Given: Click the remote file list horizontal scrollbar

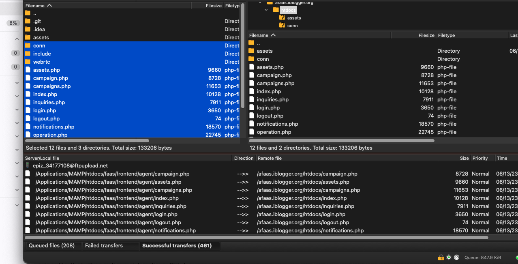Looking at the screenshot, I should (341, 141).
